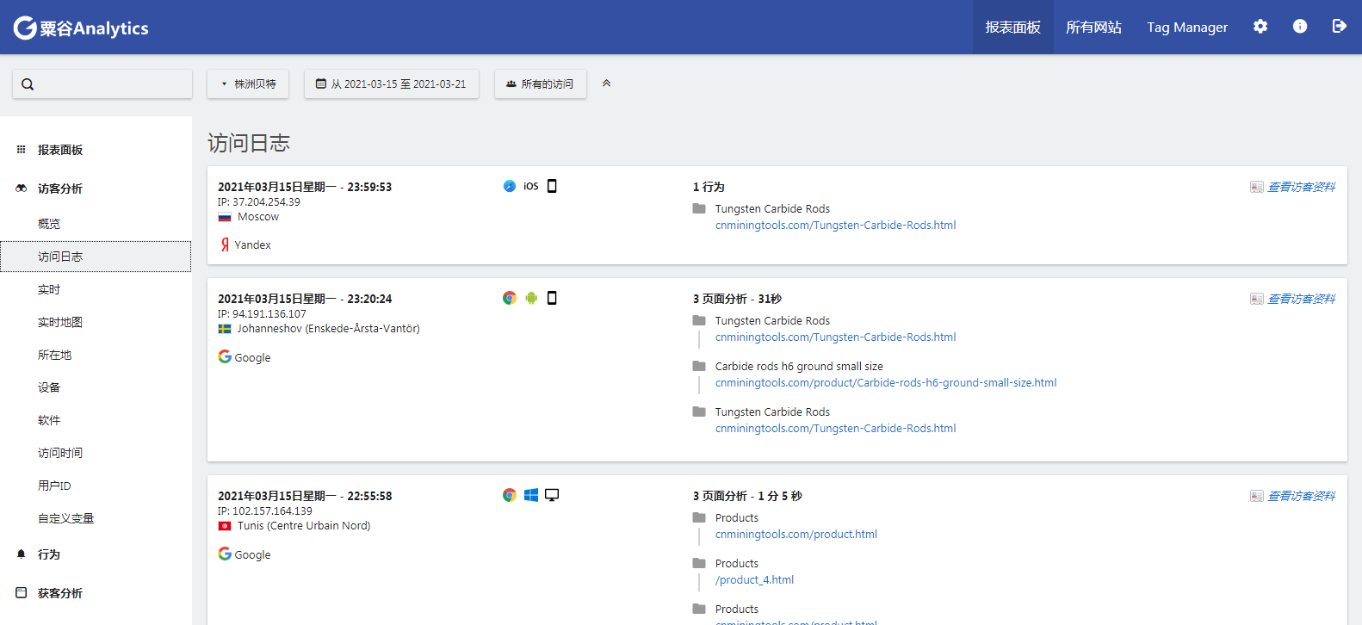Click the search magnifier icon
Viewport: 1362px width, 625px height.
tap(28, 84)
